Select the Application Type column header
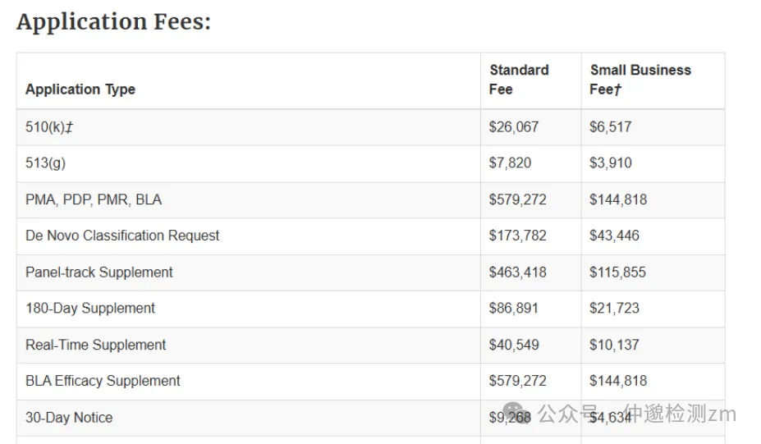This screenshot has height=444, width=761. pos(80,89)
